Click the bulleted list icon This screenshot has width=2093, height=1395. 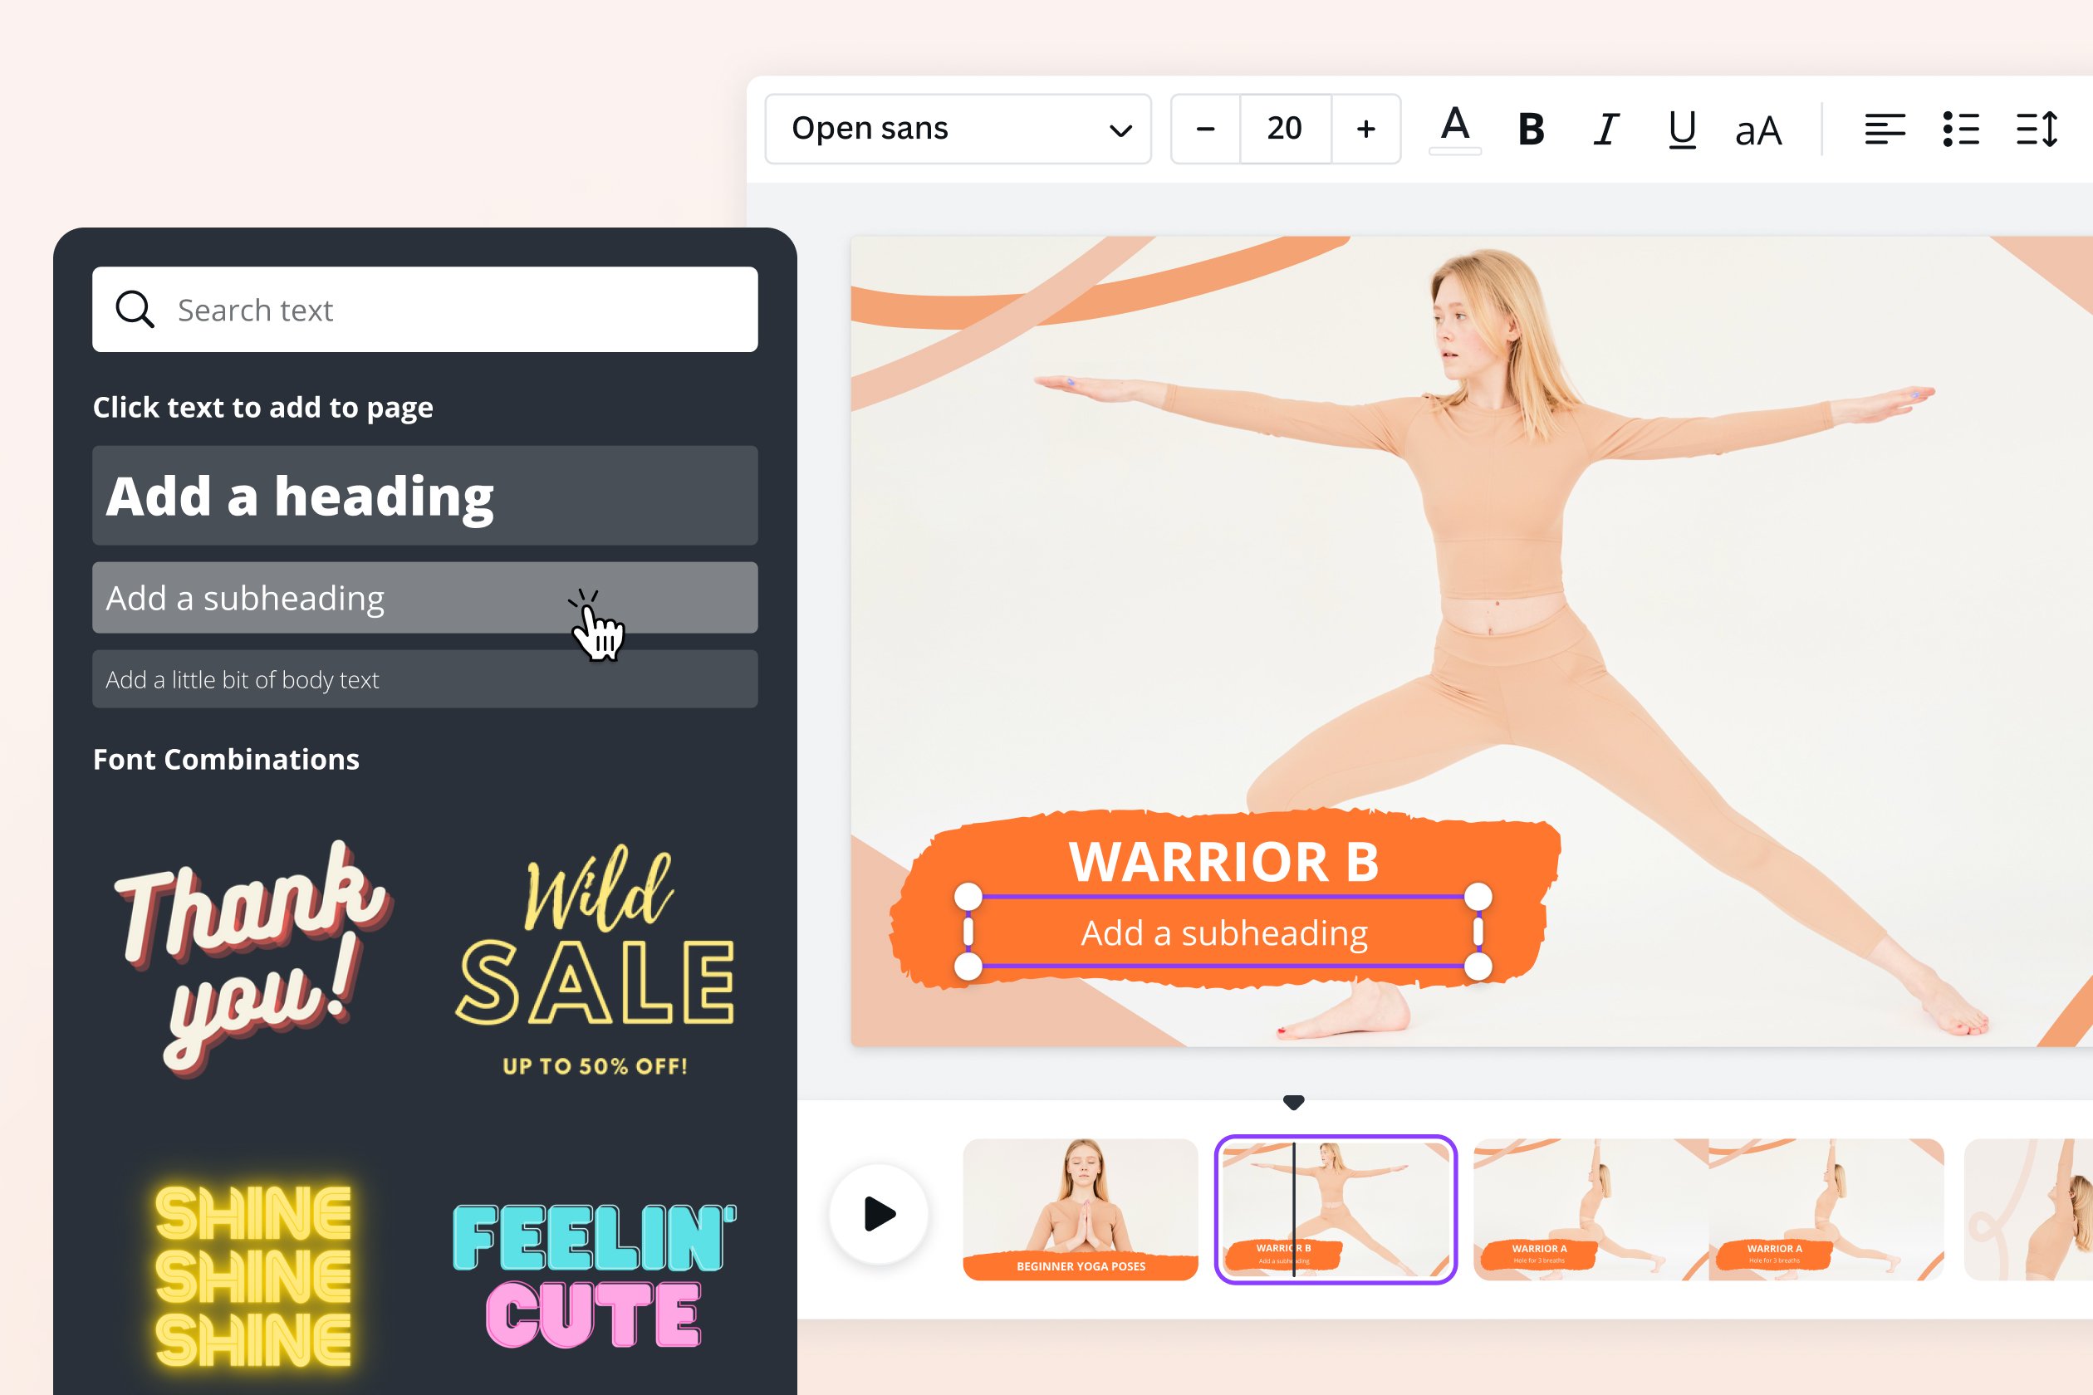1961,128
